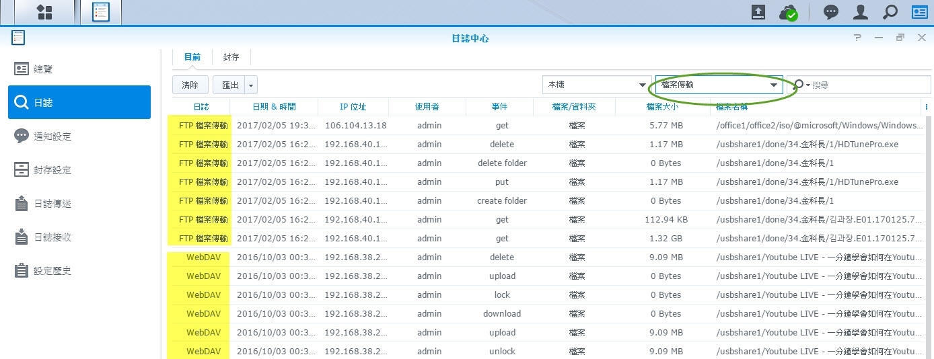Open 封存設定 in the sidebar
Screen dimensions: 934x359
[79, 169]
